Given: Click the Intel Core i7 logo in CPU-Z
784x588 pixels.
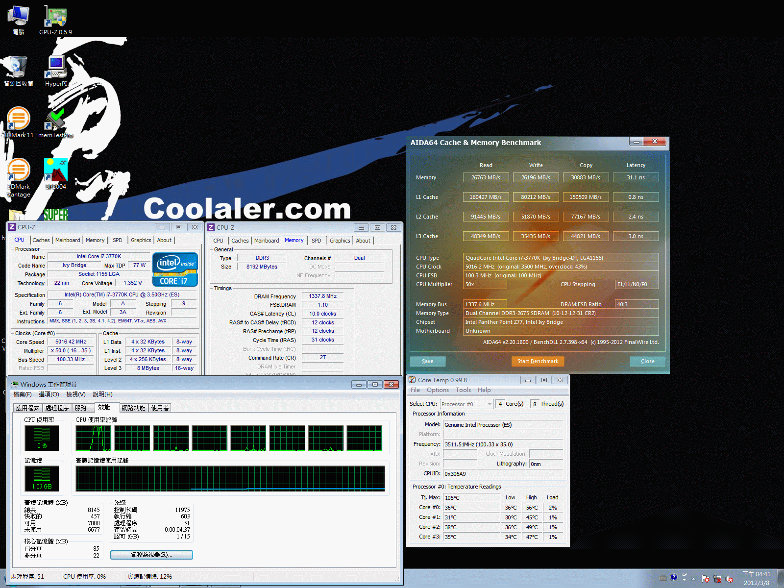Looking at the screenshot, I should pos(175,269).
